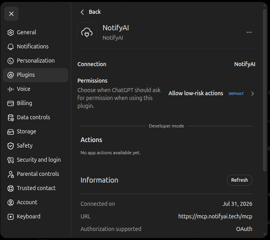Screen dimensions: 270x240
Task: Click the scrollbar down arrow
Action: pyautogui.click(x=264, y=234)
